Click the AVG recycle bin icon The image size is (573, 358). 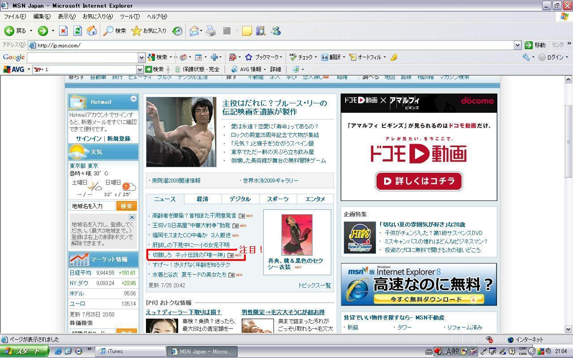click(295, 69)
